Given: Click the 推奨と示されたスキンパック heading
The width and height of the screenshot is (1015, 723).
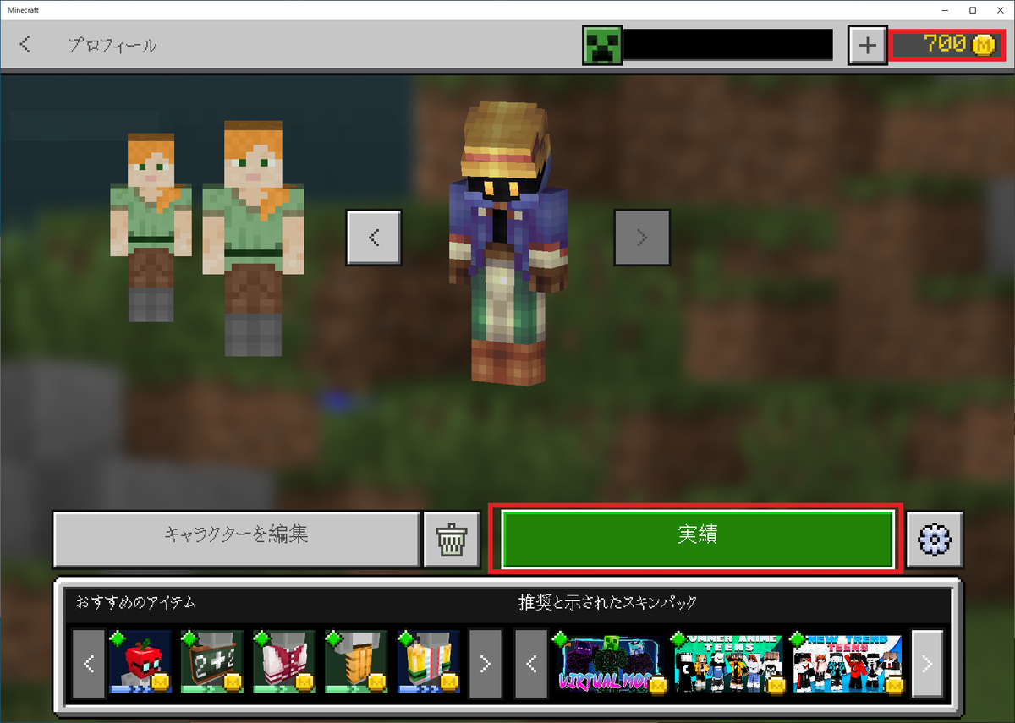Looking at the screenshot, I should (x=608, y=602).
